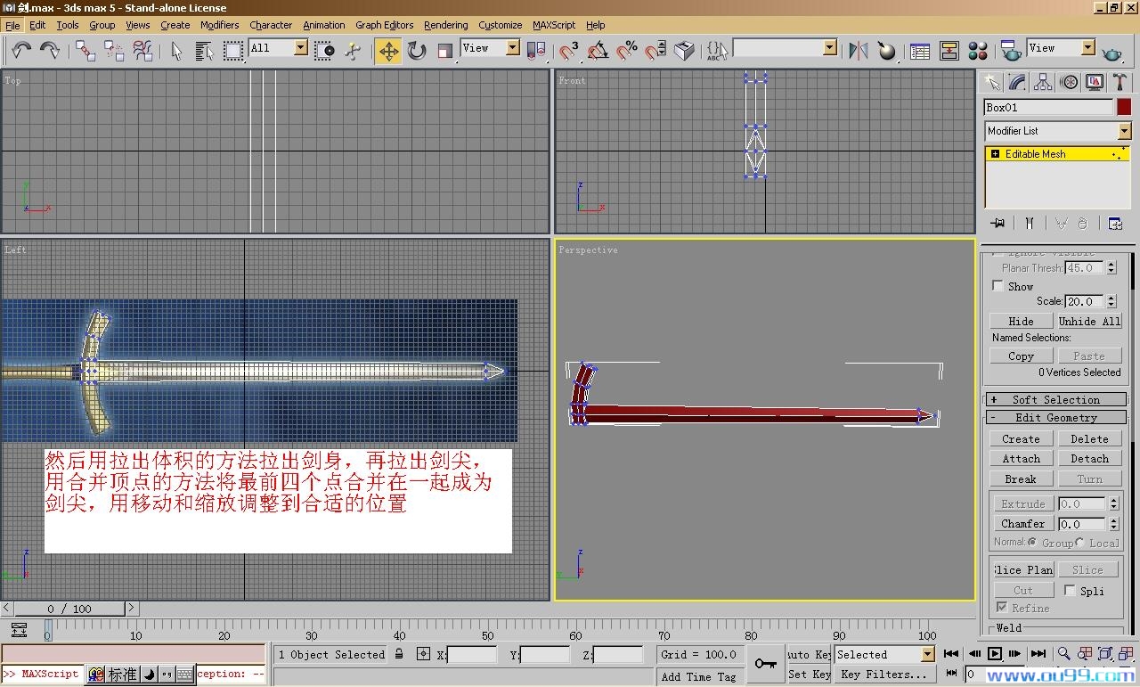
Task: Open the Modifiers menu
Action: click(x=219, y=25)
